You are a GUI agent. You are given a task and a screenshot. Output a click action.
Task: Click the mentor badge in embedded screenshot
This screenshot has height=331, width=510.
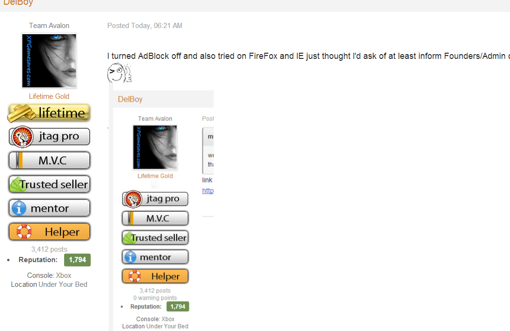(x=155, y=257)
